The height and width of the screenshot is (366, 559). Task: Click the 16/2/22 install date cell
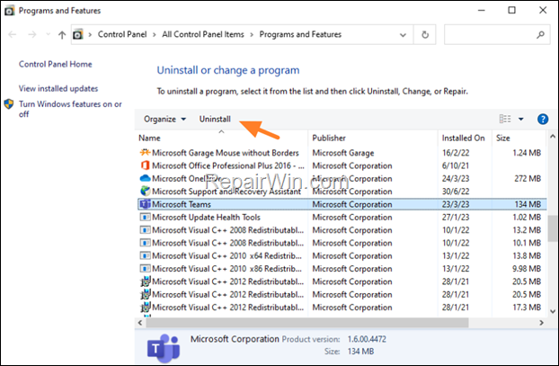click(456, 153)
